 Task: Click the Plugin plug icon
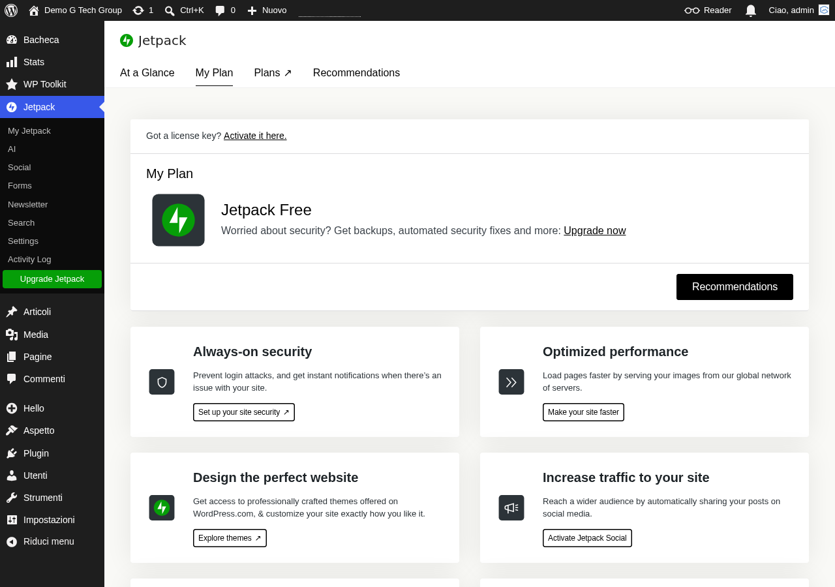(12, 453)
